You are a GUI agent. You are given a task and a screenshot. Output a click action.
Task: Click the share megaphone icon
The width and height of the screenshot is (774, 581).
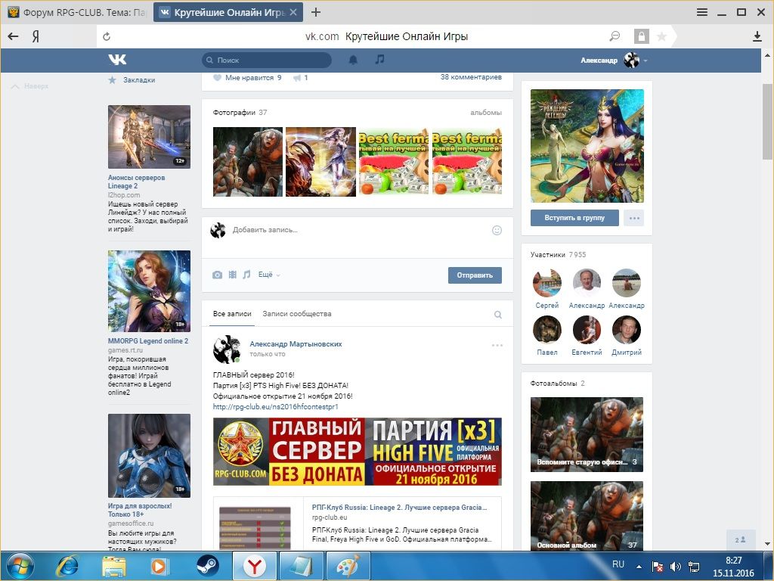(x=297, y=78)
